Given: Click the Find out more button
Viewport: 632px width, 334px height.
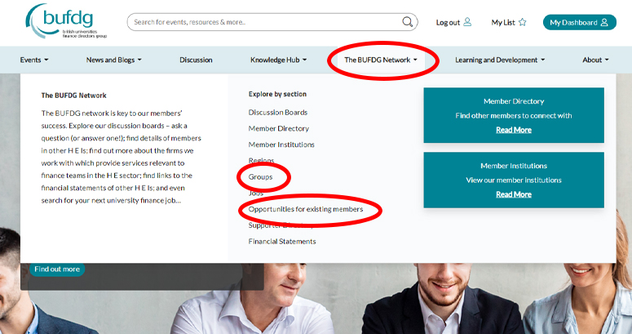Looking at the screenshot, I should [57, 269].
